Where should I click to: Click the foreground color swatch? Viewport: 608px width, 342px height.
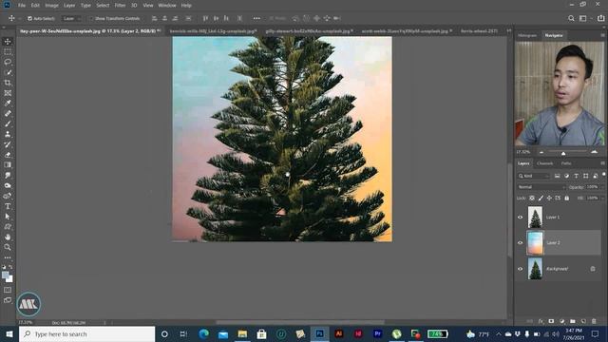[x=6, y=275]
